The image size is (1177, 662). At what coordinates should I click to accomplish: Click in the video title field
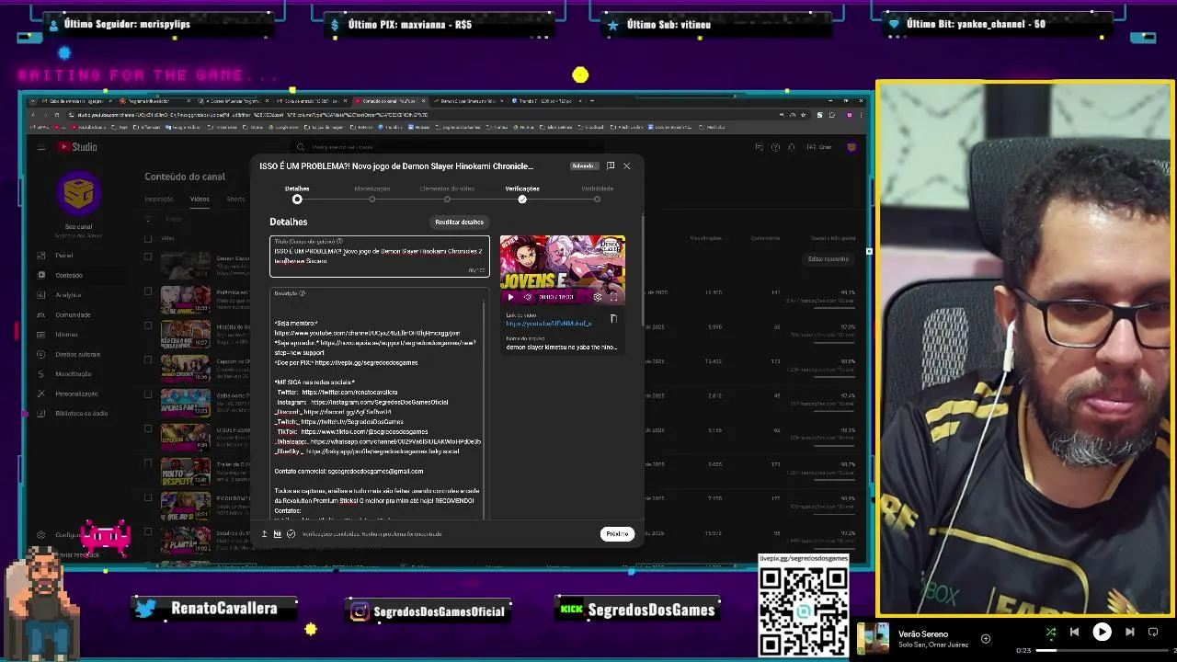click(380, 257)
